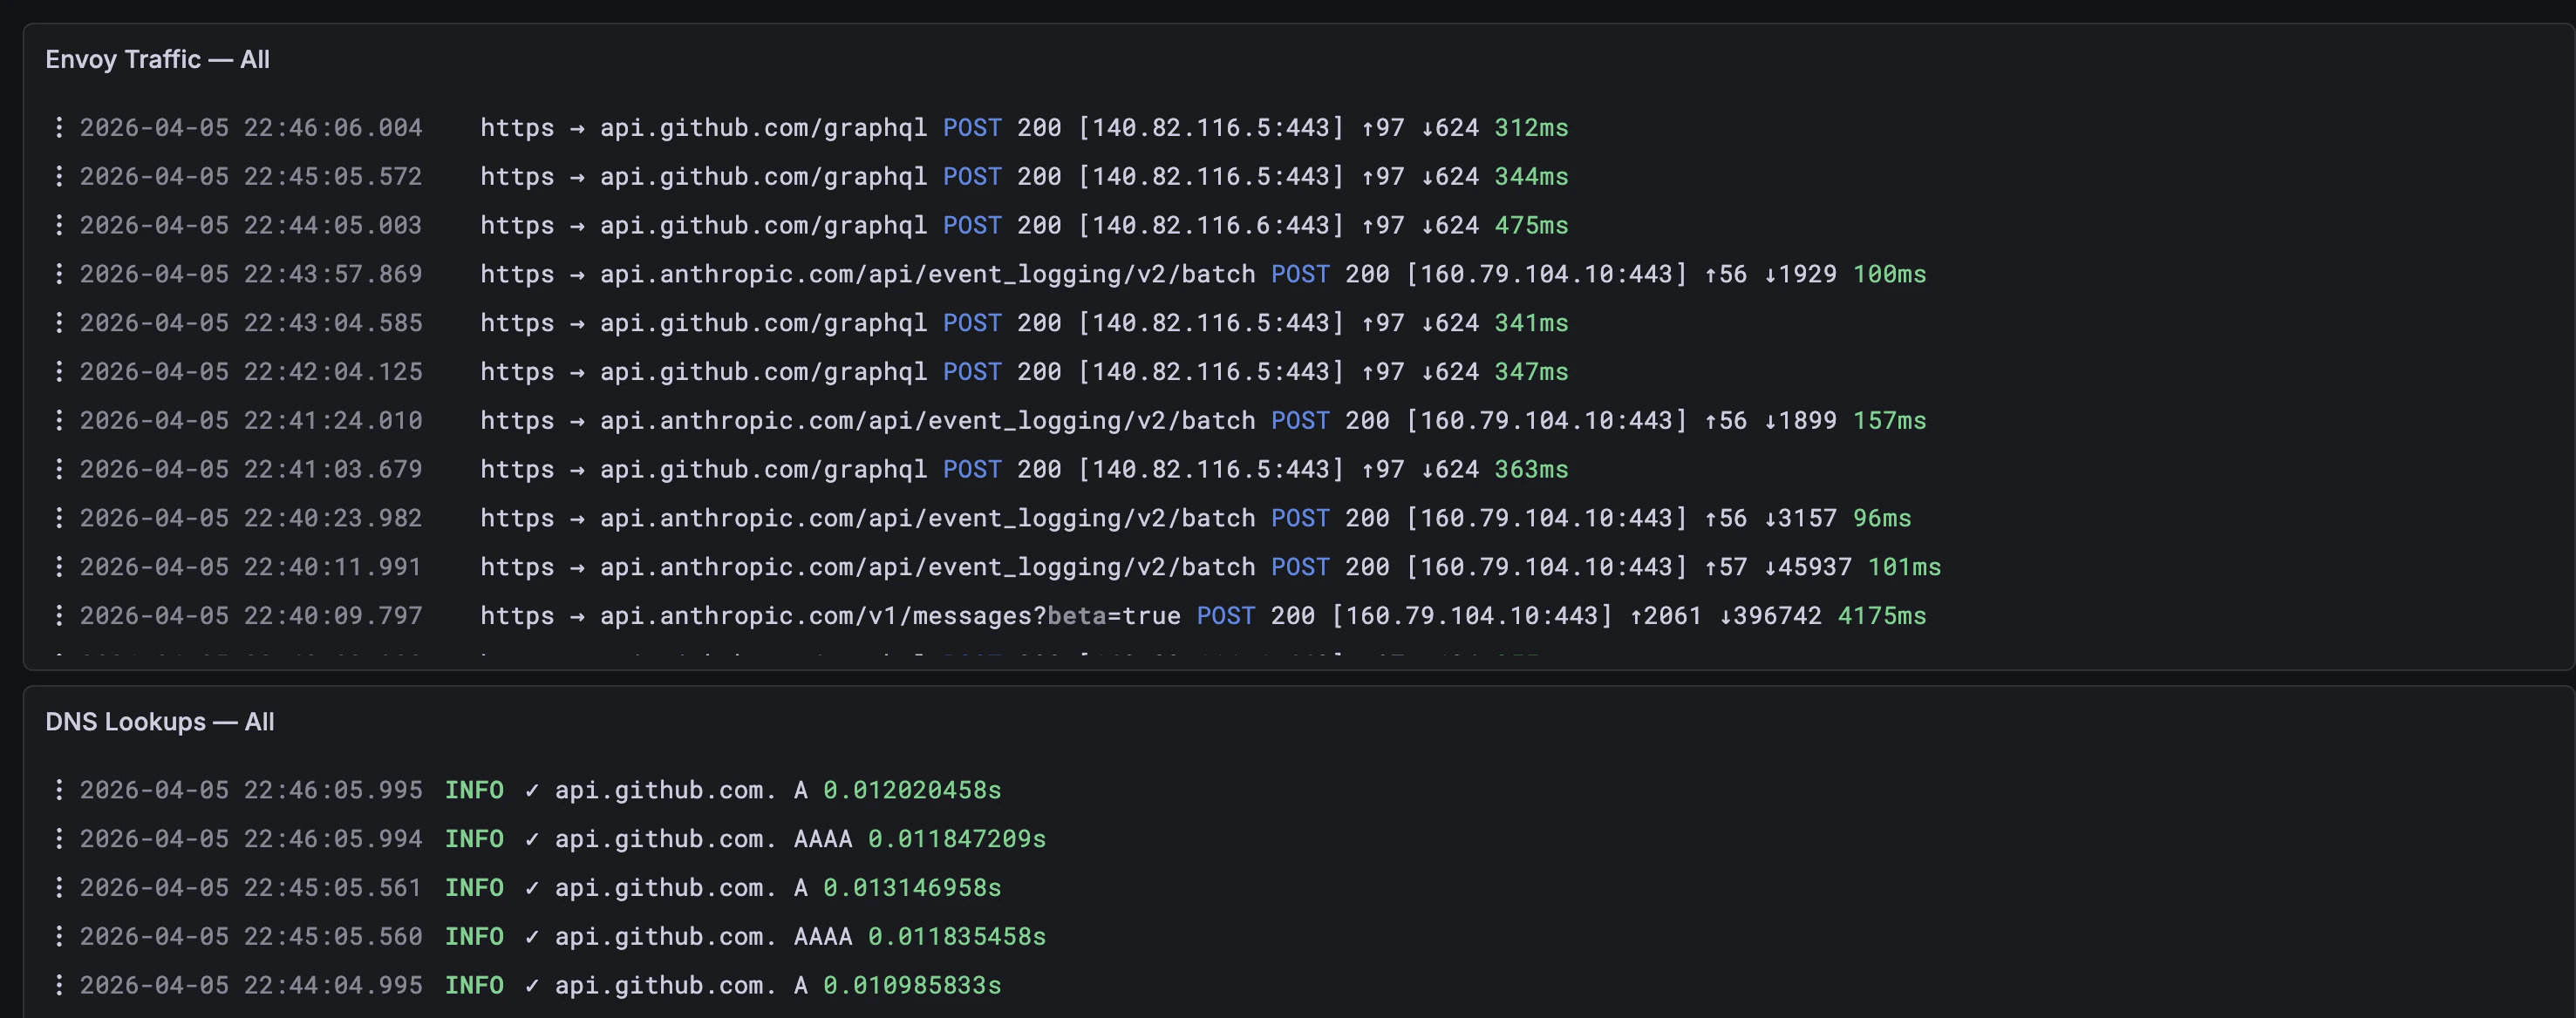Click the ↓396742 response bytes value

[1770, 616]
